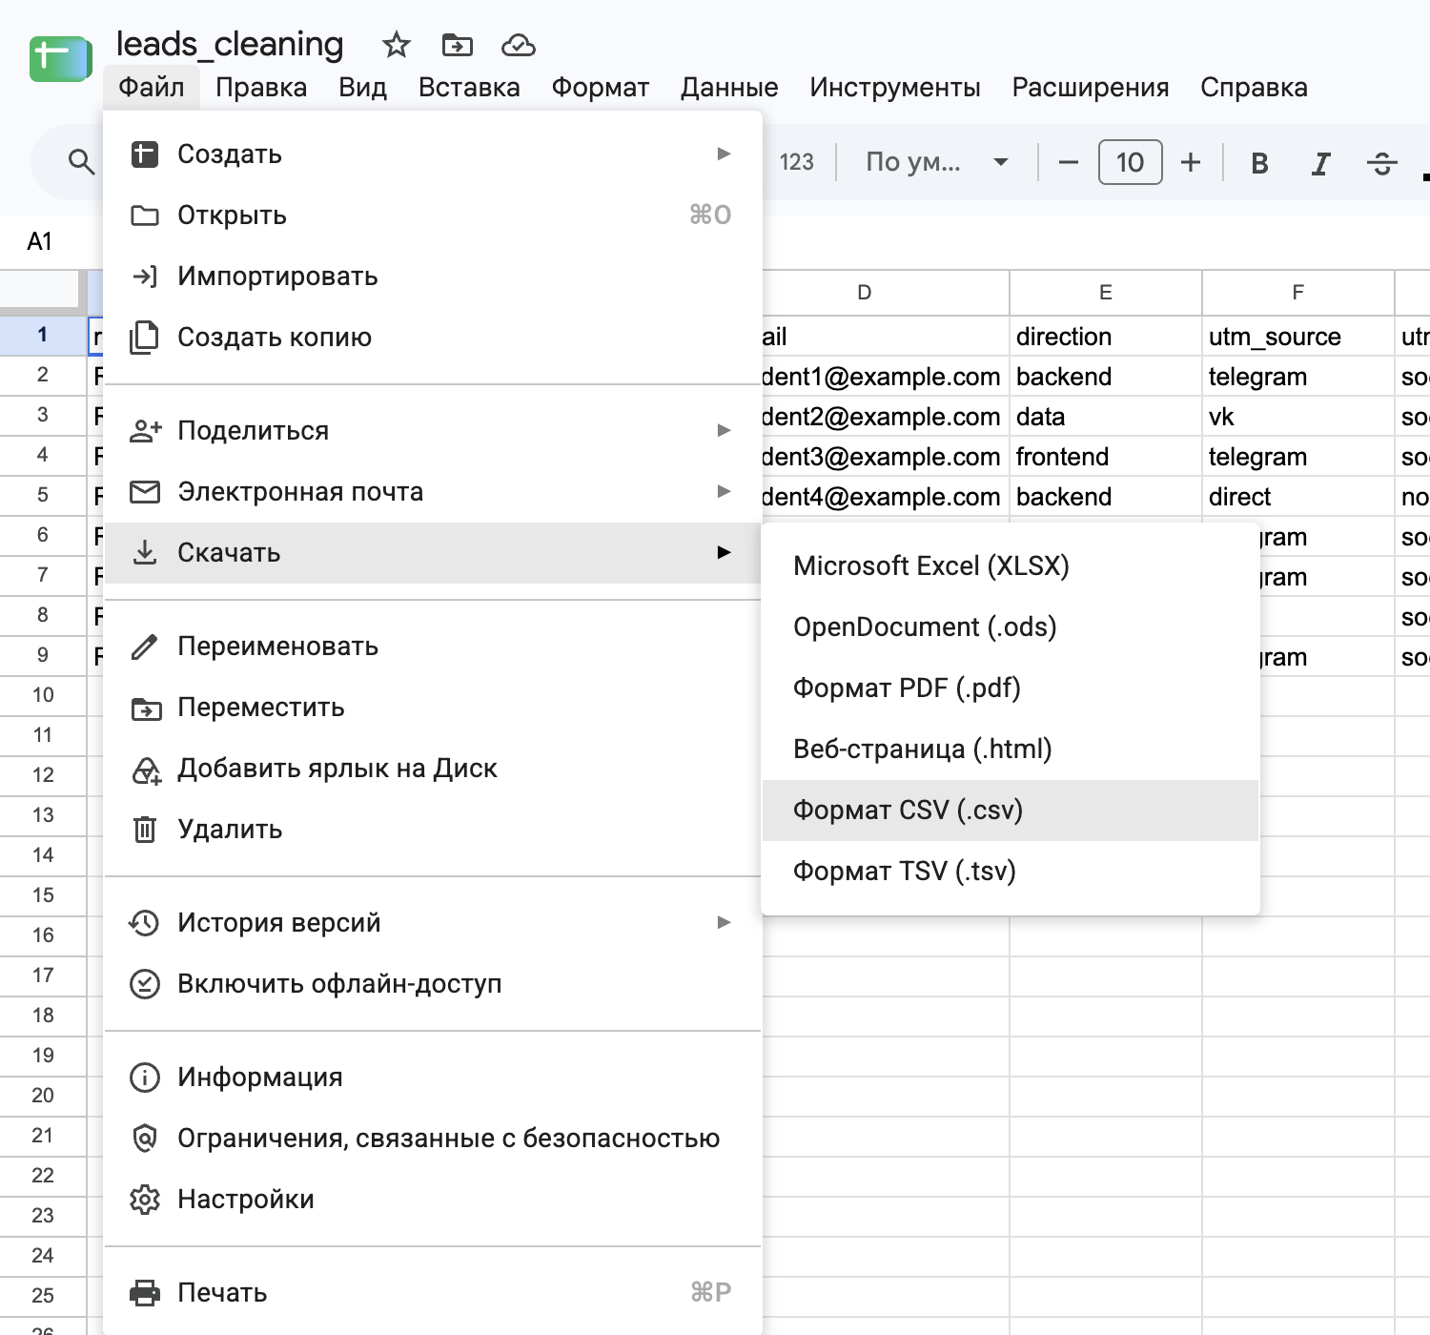Expand the Поделиться submenu
Image resolution: width=1430 pixels, height=1335 pixels.
tap(432, 431)
